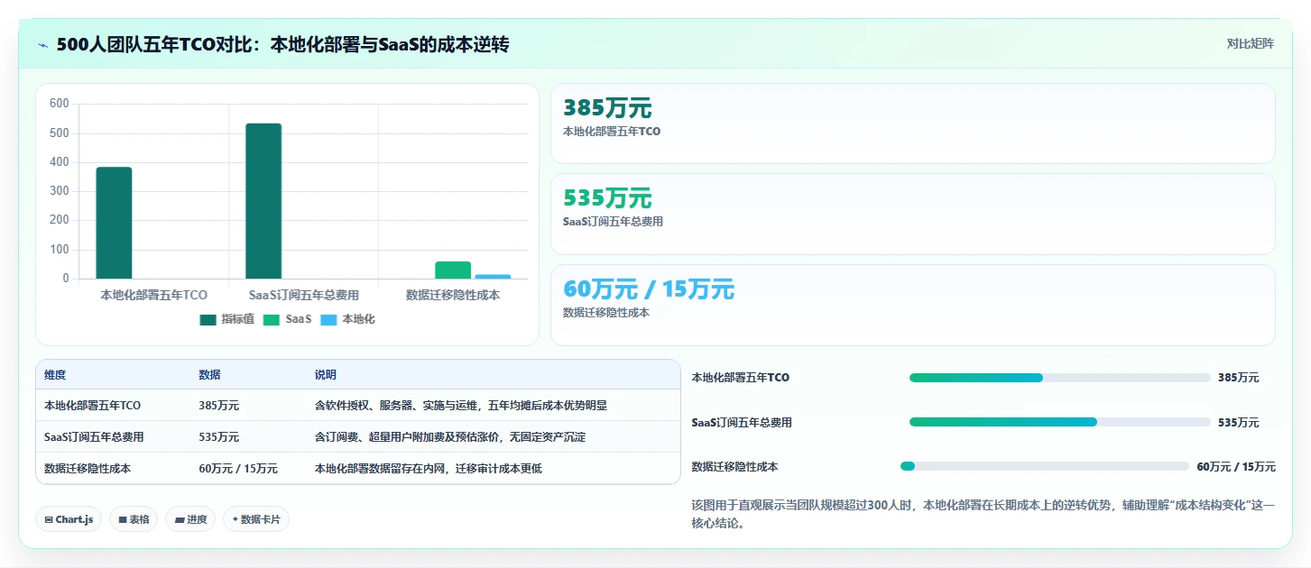This screenshot has width=1311, height=568.
Task: Click the 表格 tag chip
Action: tap(134, 519)
